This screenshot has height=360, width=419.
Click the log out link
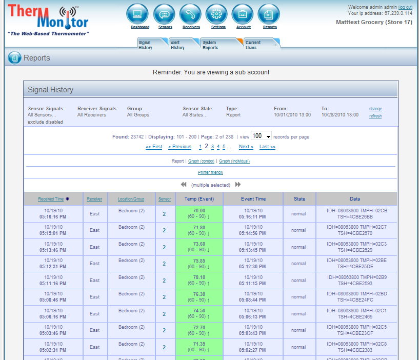[x=405, y=7]
